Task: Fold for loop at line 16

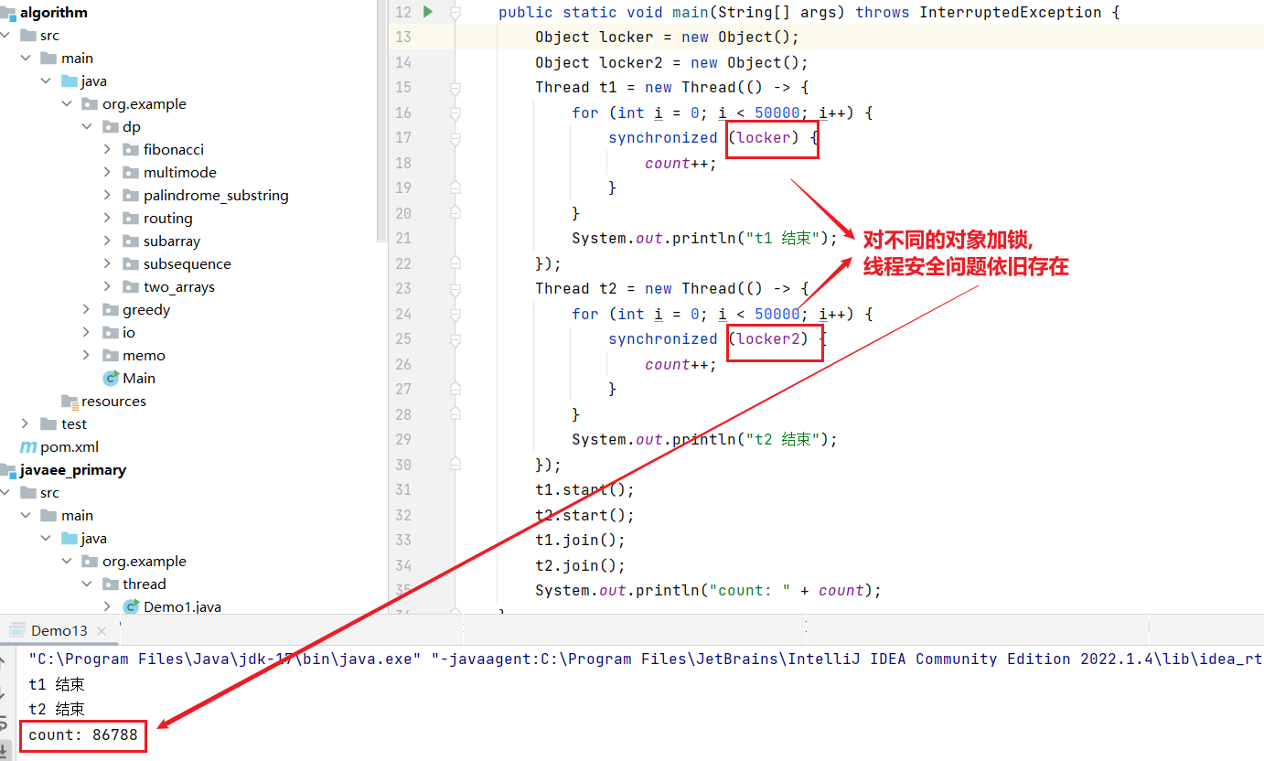Action: click(455, 113)
